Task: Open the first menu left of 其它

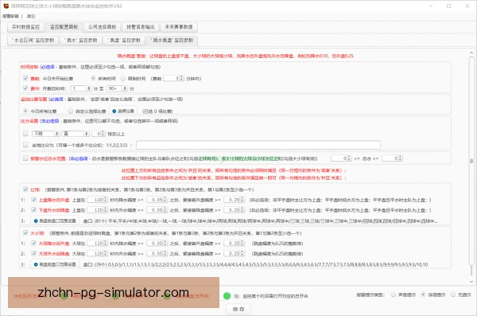Action: coord(10,17)
